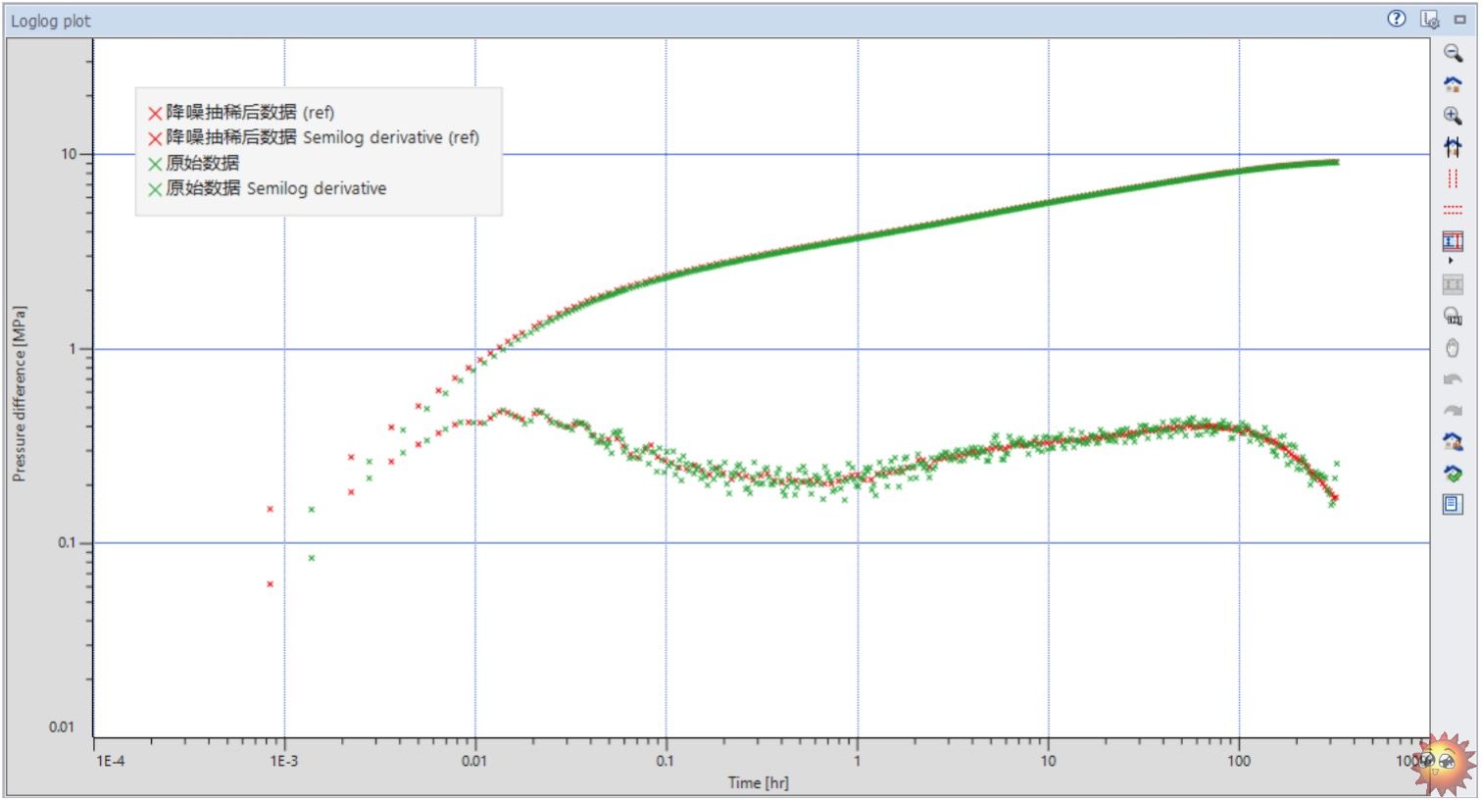Click the magnifier with ruler zoom icon

click(1453, 316)
